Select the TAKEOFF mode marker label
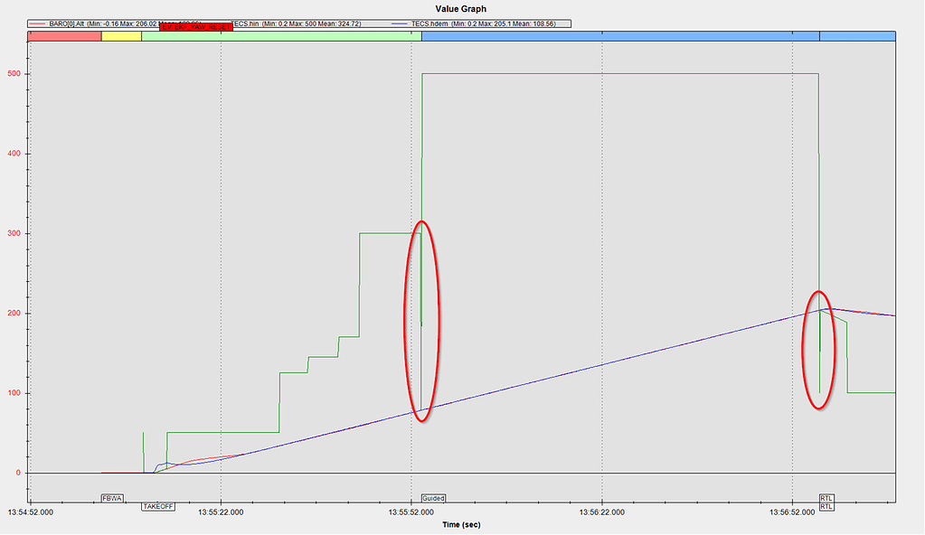925x535 pixels. (x=158, y=507)
